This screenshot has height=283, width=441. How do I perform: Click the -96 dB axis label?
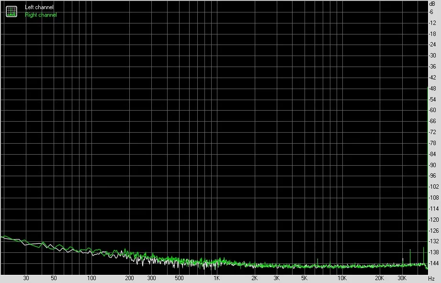tap(432, 176)
